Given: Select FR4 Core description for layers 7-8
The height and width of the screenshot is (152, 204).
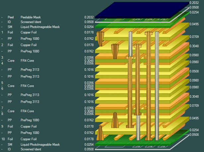Looking at the screenshot, I should 27,111.
